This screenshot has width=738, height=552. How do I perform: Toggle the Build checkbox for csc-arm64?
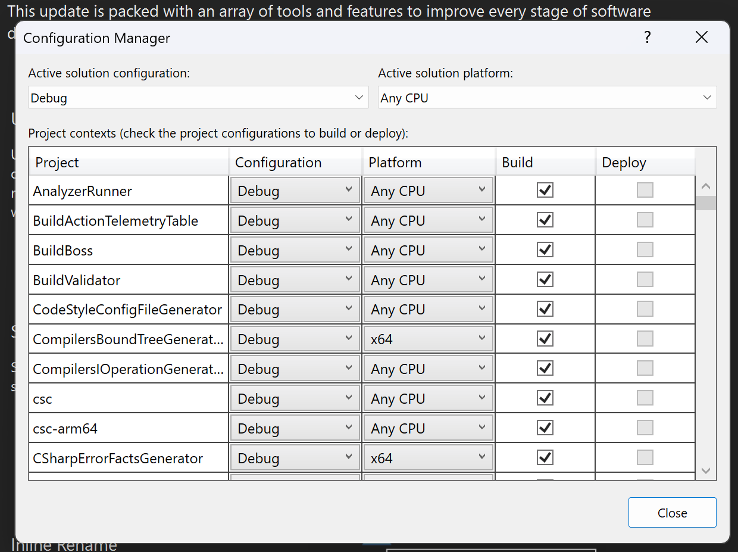tap(545, 427)
